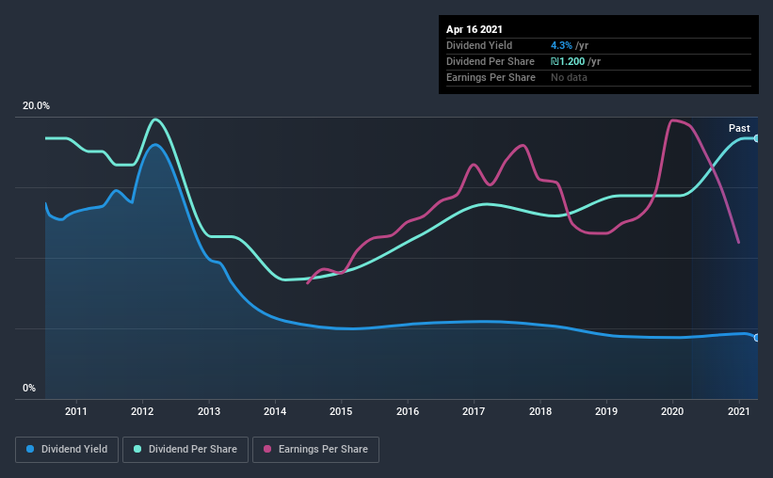Image resolution: width=773 pixels, height=478 pixels.
Task: Click the 4.3% dividend yield value
Action: 561,45
